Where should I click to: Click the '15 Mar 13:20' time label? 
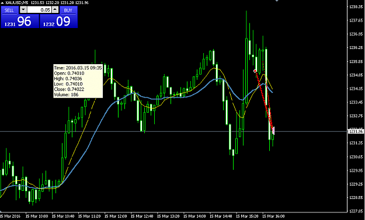coord(168,216)
